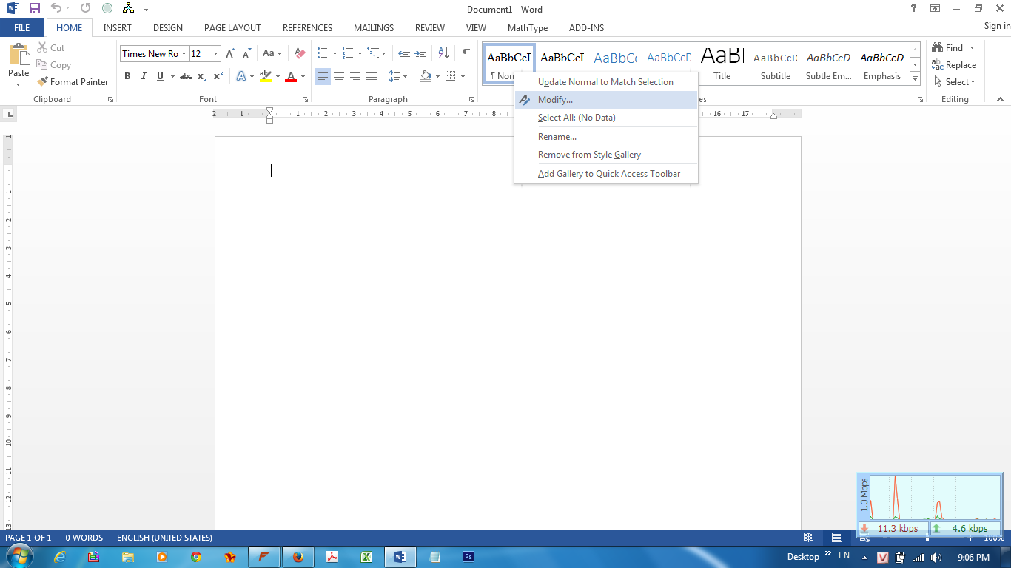Open the Paragraph dialog launcher
Screen dimensions: 1011x568
click(471, 99)
